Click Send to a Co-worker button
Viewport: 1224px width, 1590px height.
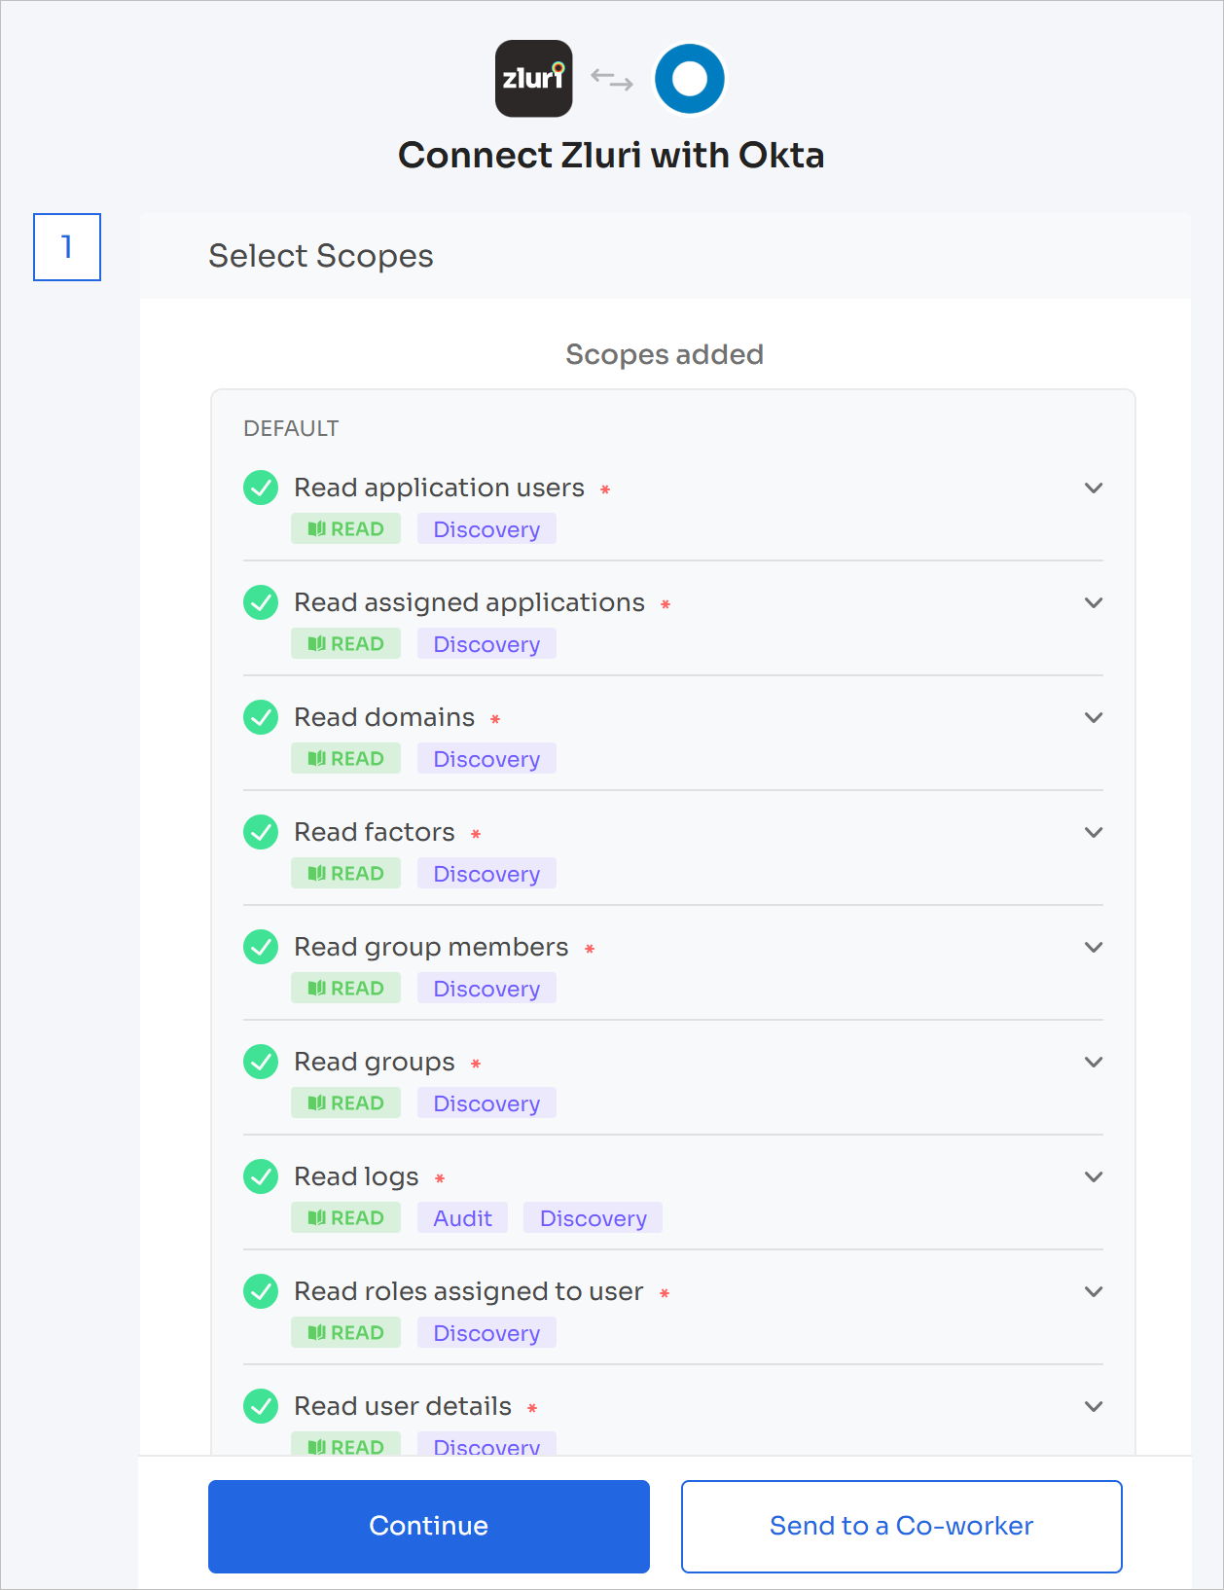[x=902, y=1527]
